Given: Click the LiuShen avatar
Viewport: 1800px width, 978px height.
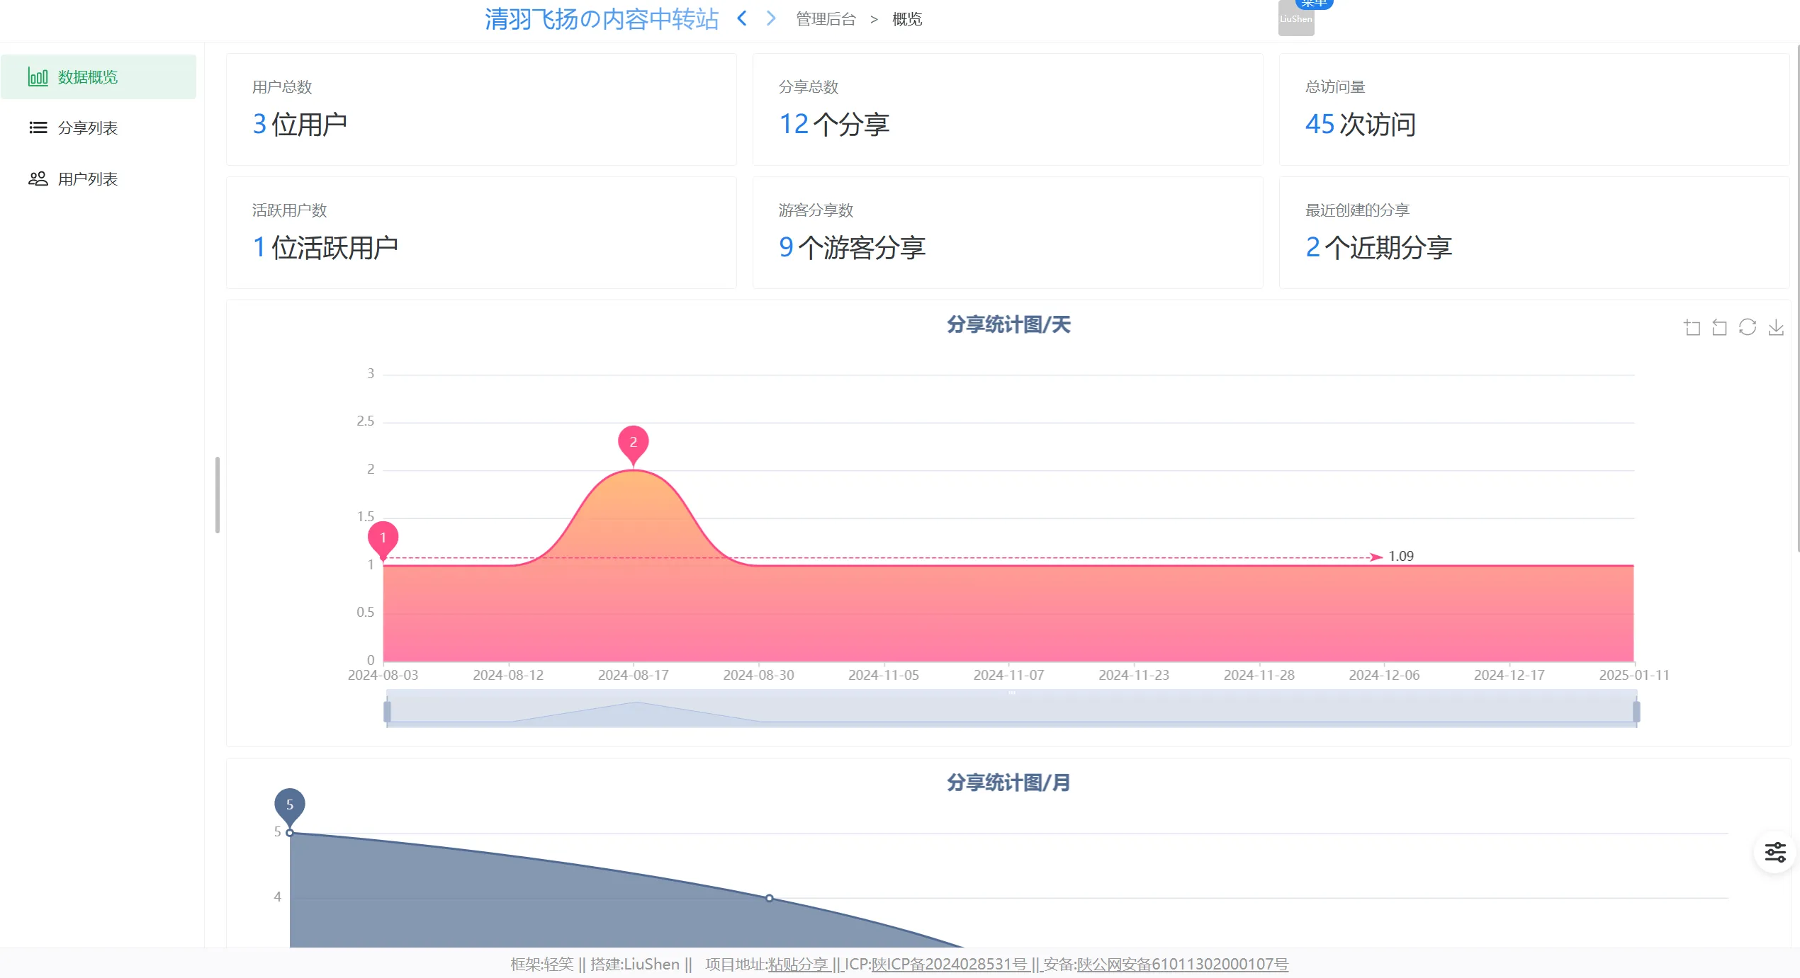Looking at the screenshot, I should pos(1296,19).
